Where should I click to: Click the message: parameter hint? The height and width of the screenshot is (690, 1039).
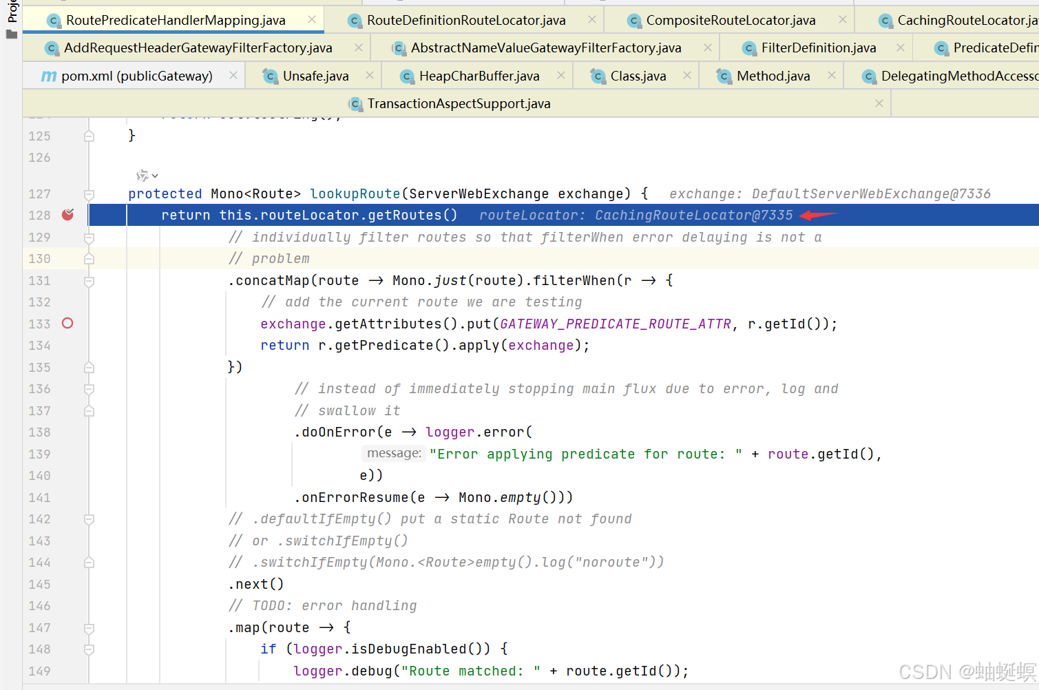click(x=393, y=453)
